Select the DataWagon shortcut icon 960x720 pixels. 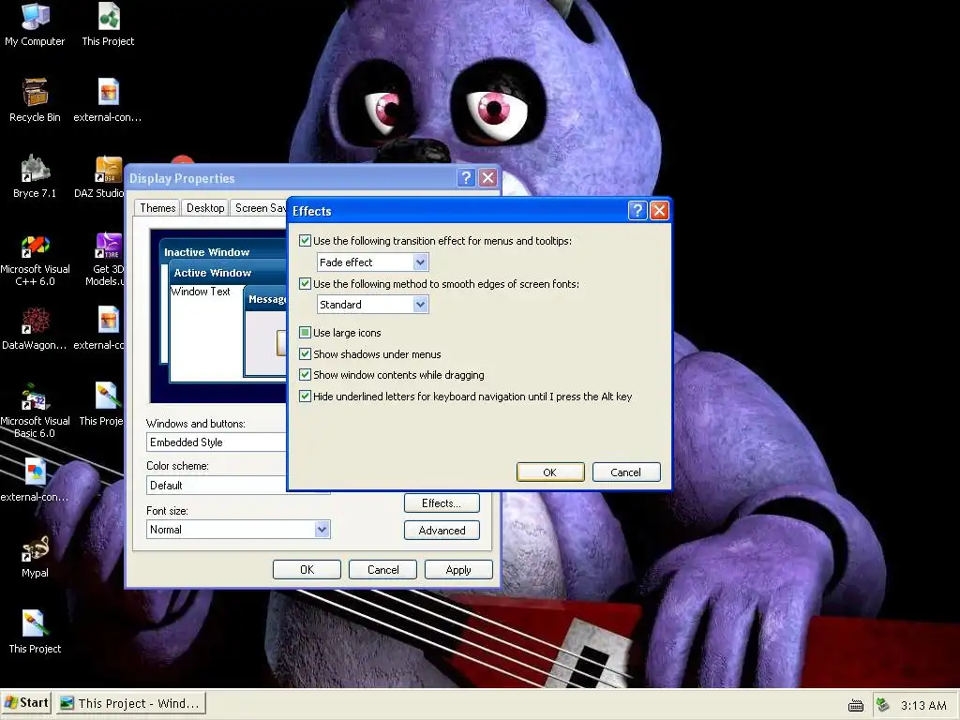point(35,328)
